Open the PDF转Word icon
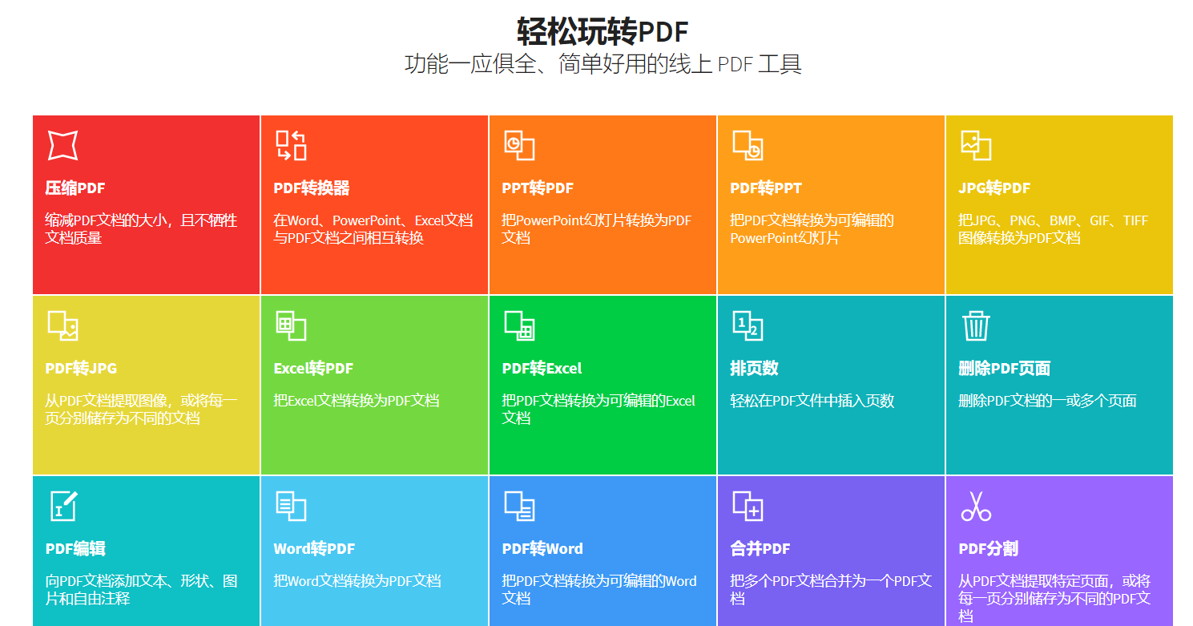Image resolution: width=1193 pixels, height=626 pixels. (x=519, y=506)
